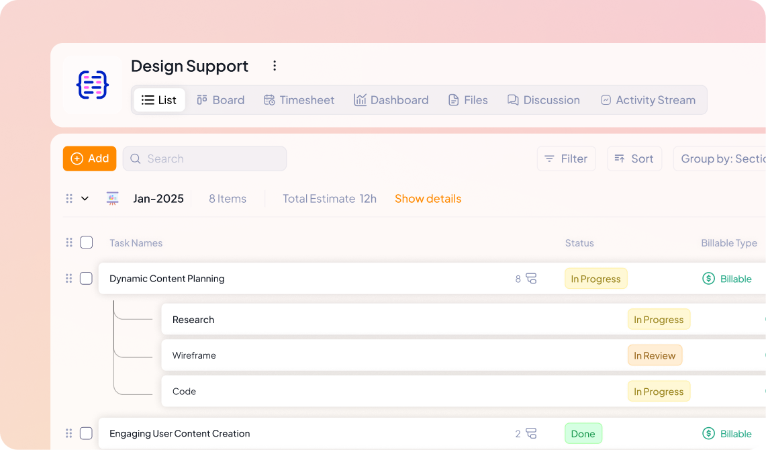Screen dimensions: 766x450
Task: Open the Wireframe subtask
Action: point(194,355)
